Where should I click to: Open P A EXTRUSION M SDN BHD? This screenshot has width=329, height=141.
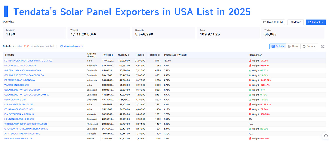19,114
